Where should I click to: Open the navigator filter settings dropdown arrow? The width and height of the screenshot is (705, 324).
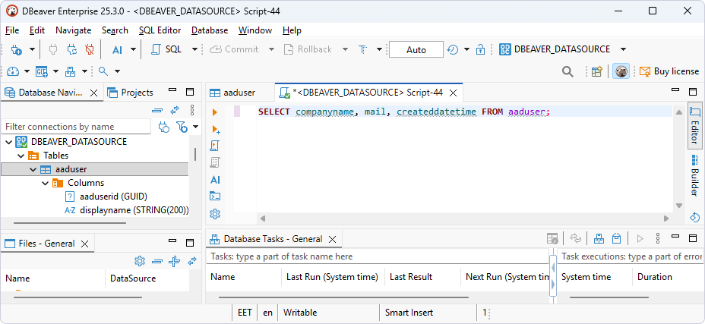[195, 127]
